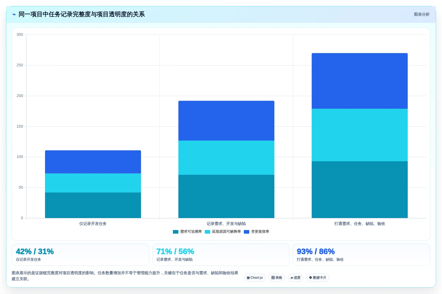Toggle the 延期原因可解释率 legend item
The height and width of the screenshot is (294, 442).
[x=223, y=232]
